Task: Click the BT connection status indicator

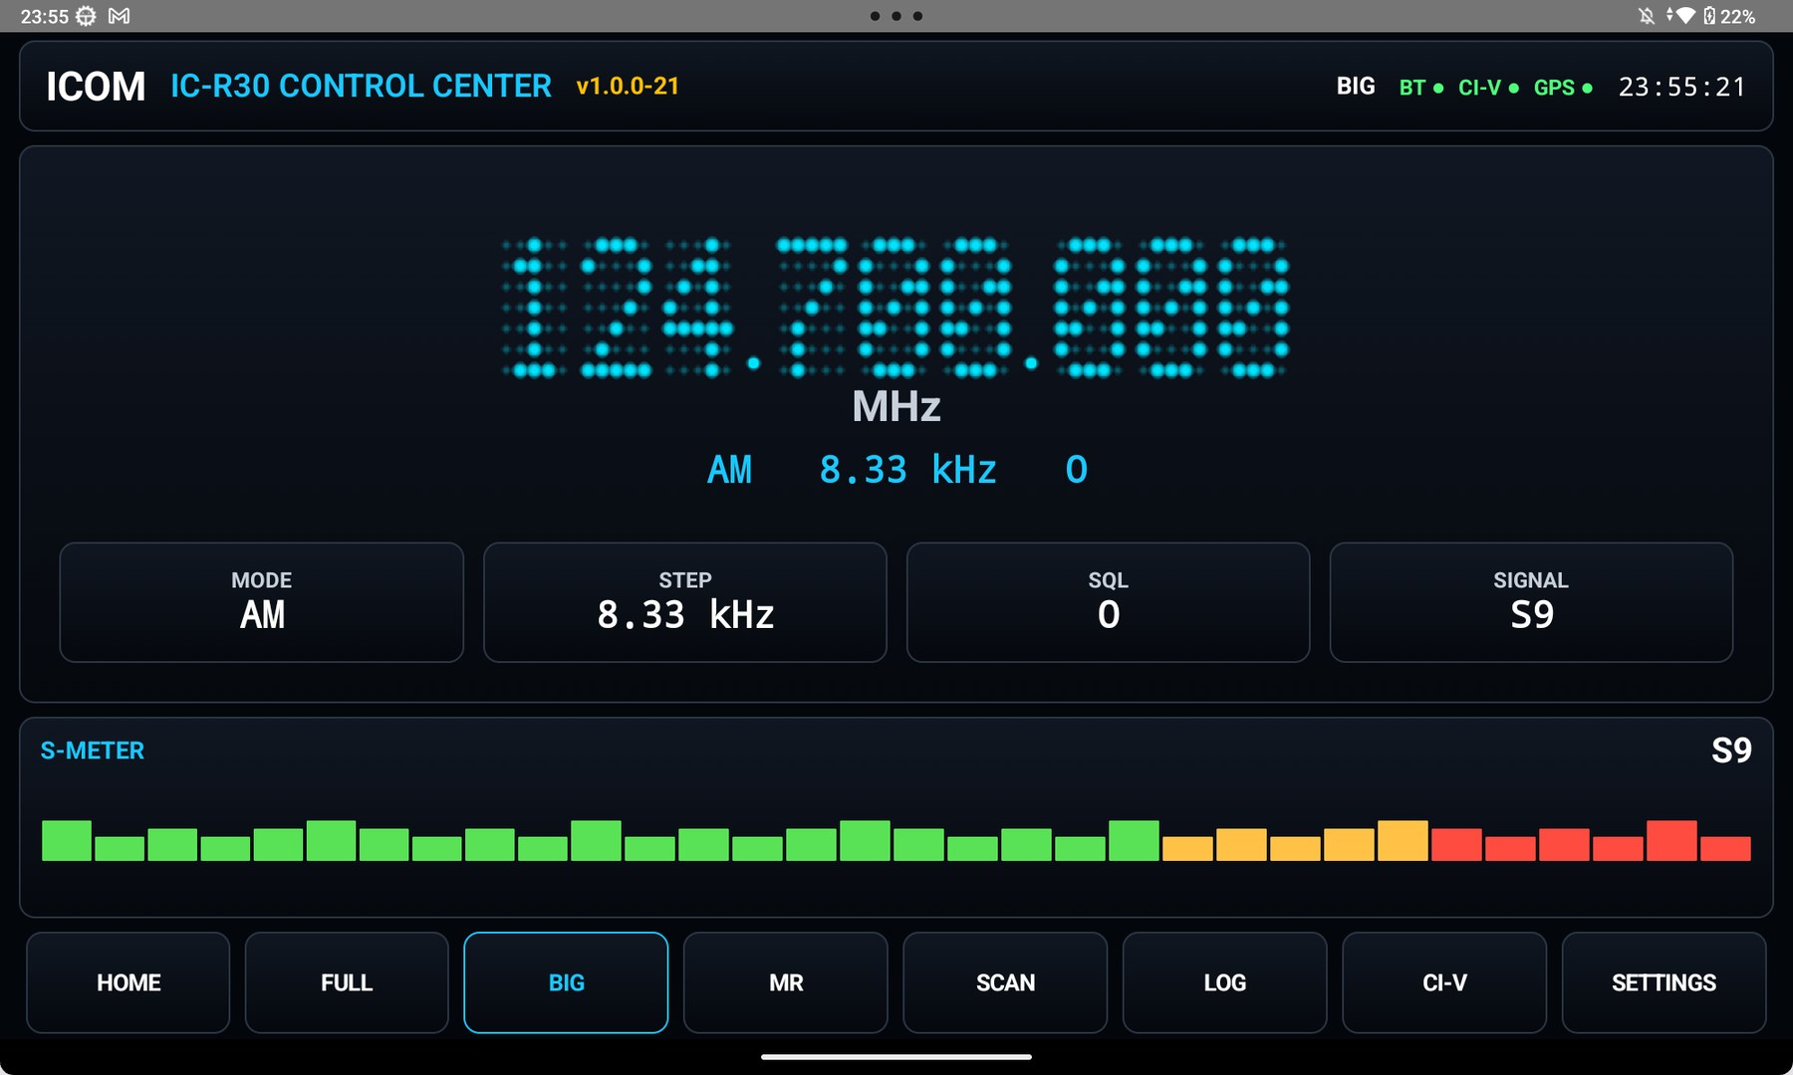Action: coord(1421,88)
